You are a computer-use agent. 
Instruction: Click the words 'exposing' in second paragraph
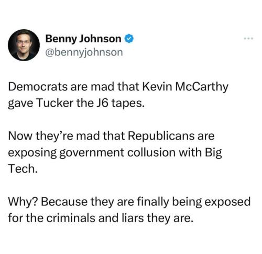(x=32, y=153)
